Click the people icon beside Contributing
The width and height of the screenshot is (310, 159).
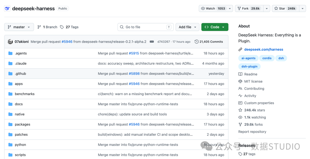point(240,89)
